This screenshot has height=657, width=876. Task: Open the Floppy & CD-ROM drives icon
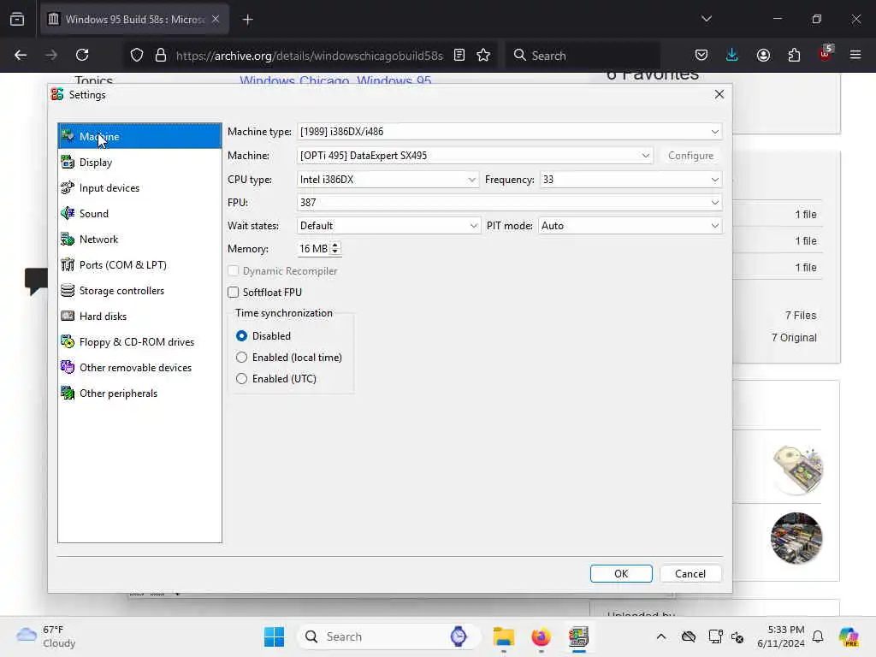click(x=68, y=342)
